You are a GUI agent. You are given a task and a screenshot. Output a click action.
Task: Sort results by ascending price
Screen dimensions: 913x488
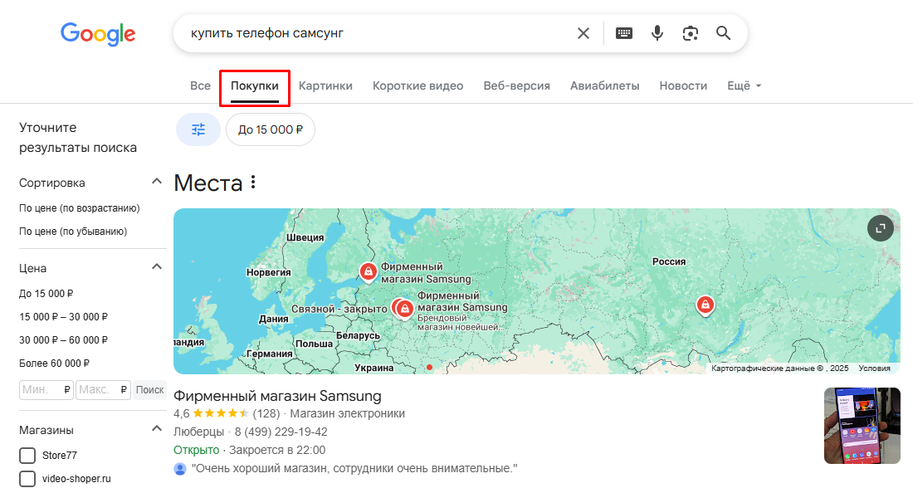click(x=78, y=207)
